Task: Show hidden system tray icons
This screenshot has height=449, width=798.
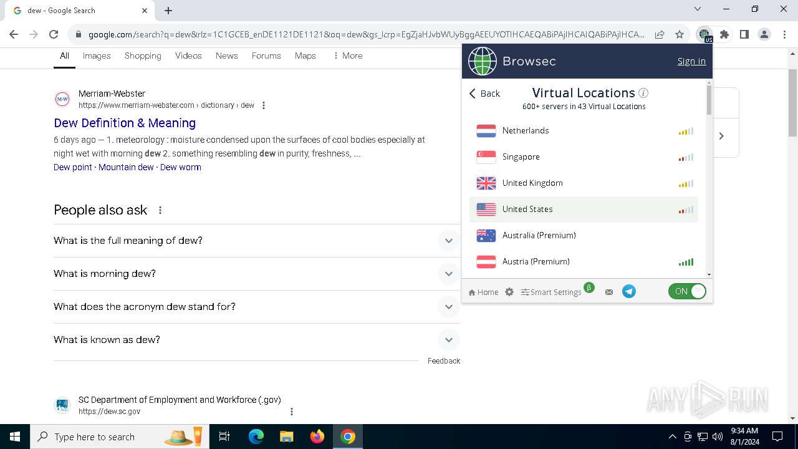Action: [x=672, y=437]
